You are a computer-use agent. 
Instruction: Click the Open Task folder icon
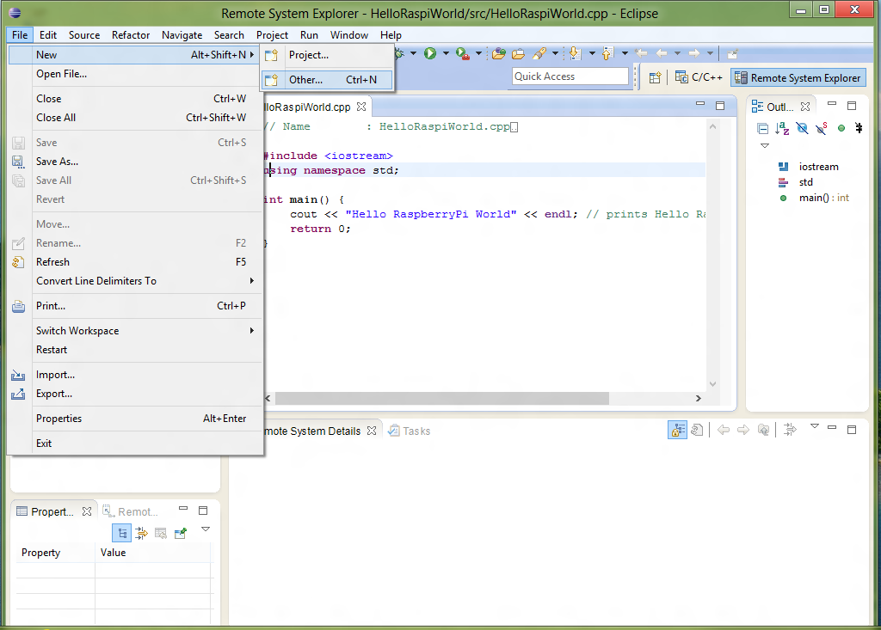tap(518, 54)
